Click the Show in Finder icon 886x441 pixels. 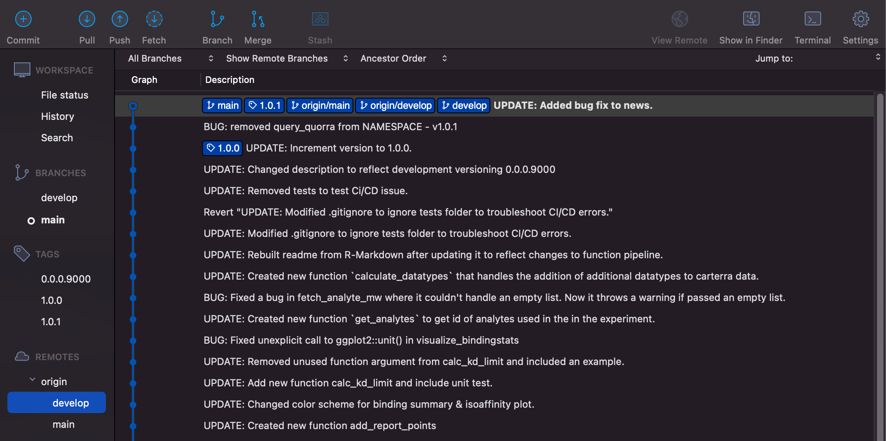(x=751, y=19)
